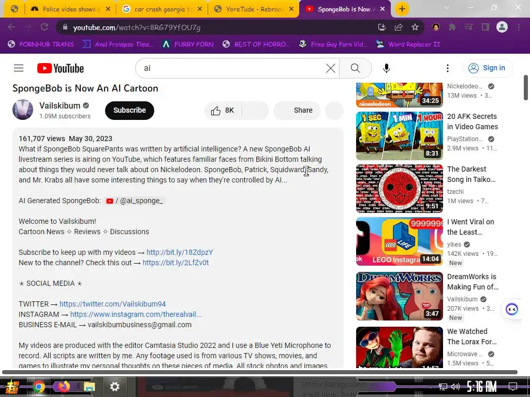Close the YoreTude tab
Image resolution: width=530 pixels, height=397 pixels.
292,9
